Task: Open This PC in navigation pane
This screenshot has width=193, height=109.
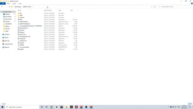Action: (6, 38)
